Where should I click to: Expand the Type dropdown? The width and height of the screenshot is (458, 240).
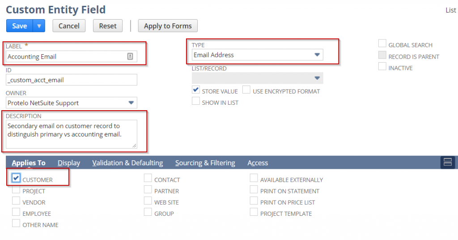(x=317, y=55)
